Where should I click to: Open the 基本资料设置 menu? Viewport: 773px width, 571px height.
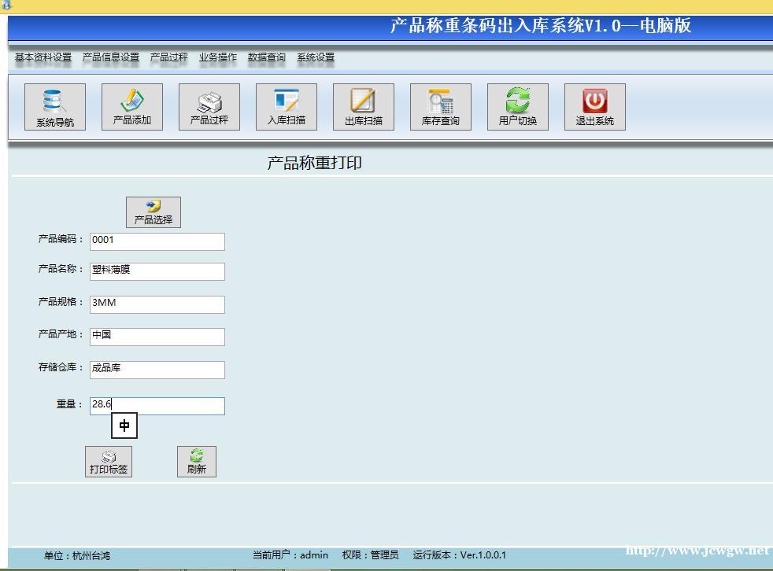[x=43, y=57]
